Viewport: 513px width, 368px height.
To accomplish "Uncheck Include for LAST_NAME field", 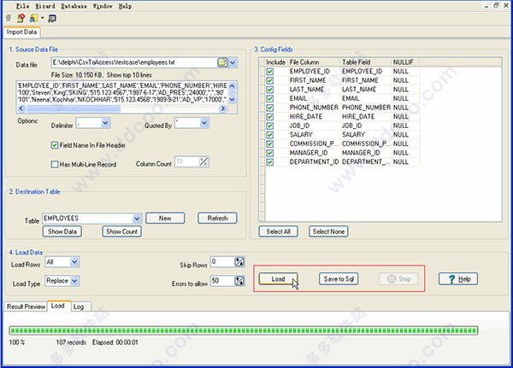I will 270,90.
